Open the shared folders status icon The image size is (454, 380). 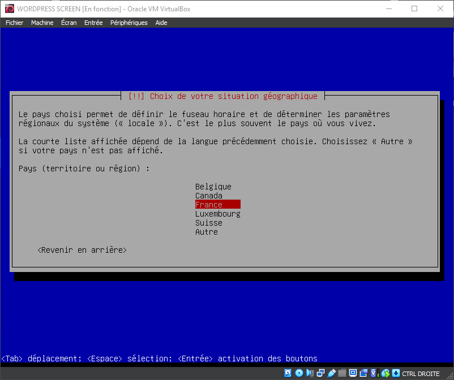[x=342, y=373]
